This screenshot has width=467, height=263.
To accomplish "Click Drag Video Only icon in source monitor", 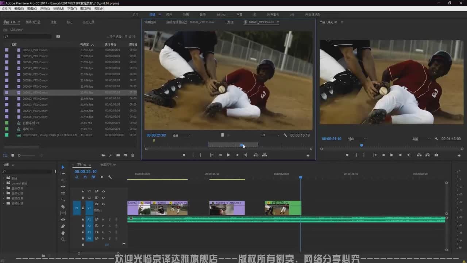I will tap(222, 135).
